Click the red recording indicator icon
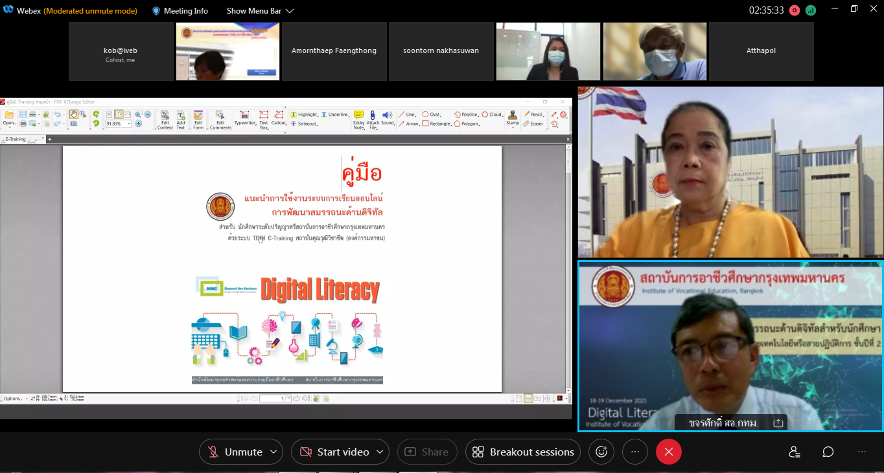 [x=795, y=10]
